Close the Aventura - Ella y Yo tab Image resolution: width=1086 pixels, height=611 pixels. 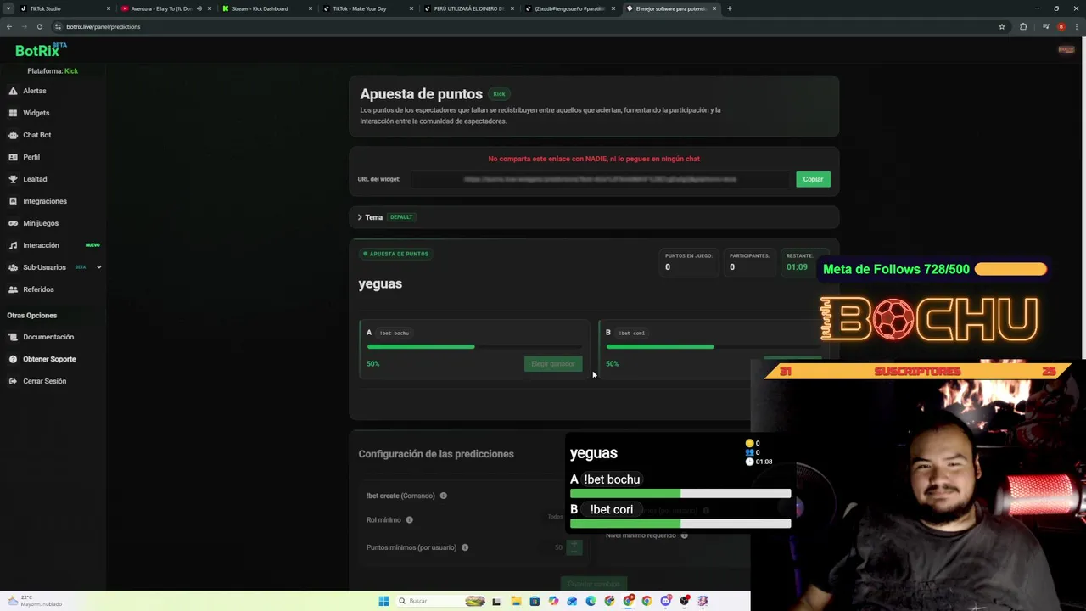coord(210,8)
